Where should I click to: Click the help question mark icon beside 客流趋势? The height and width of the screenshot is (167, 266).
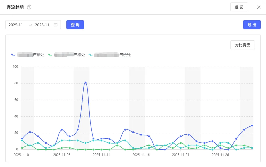(29, 7)
